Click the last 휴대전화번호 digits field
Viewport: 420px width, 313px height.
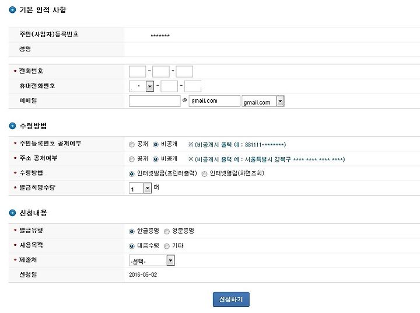point(193,86)
